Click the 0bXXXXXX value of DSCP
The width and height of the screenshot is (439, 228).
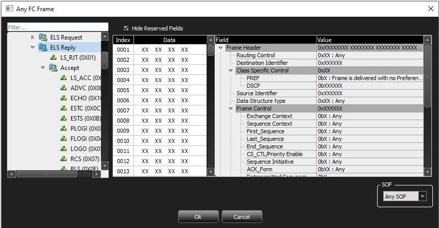coord(330,86)
